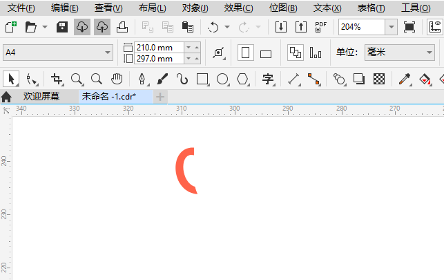Open the redo history dropdown arrow

coord(258,27)
